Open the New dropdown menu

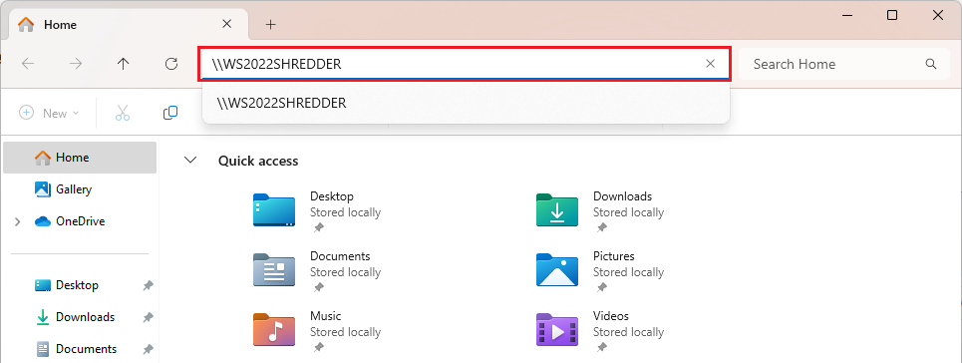[49, 113]
